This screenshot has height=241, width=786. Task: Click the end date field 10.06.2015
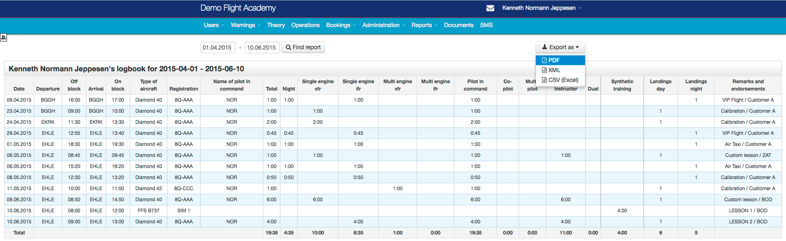(262, 48)
